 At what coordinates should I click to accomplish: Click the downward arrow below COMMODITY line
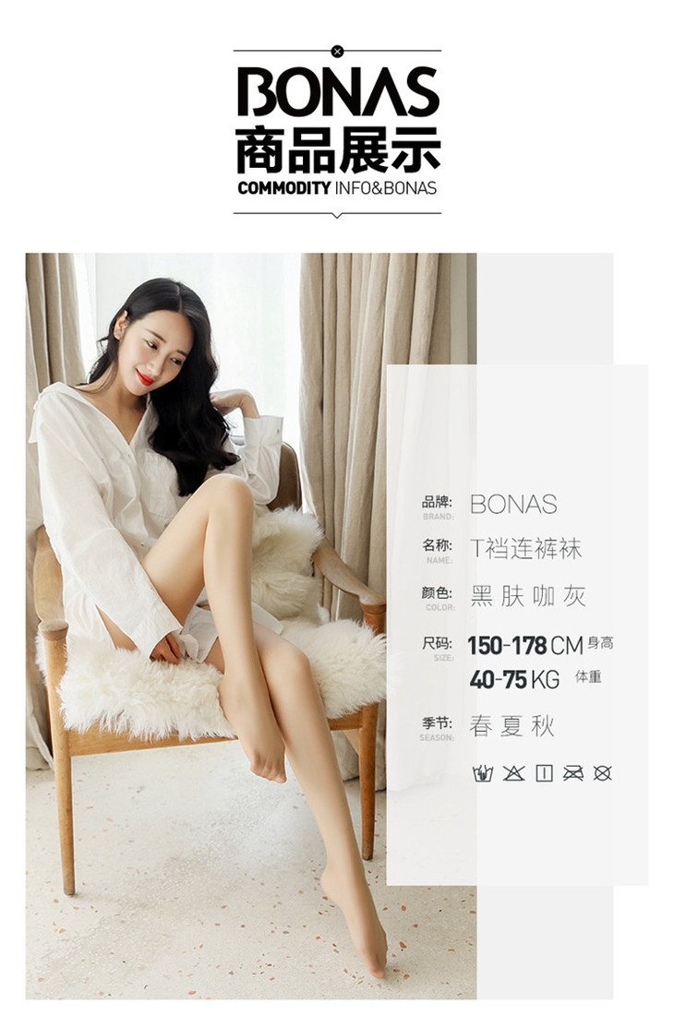[x=337, y=215]
